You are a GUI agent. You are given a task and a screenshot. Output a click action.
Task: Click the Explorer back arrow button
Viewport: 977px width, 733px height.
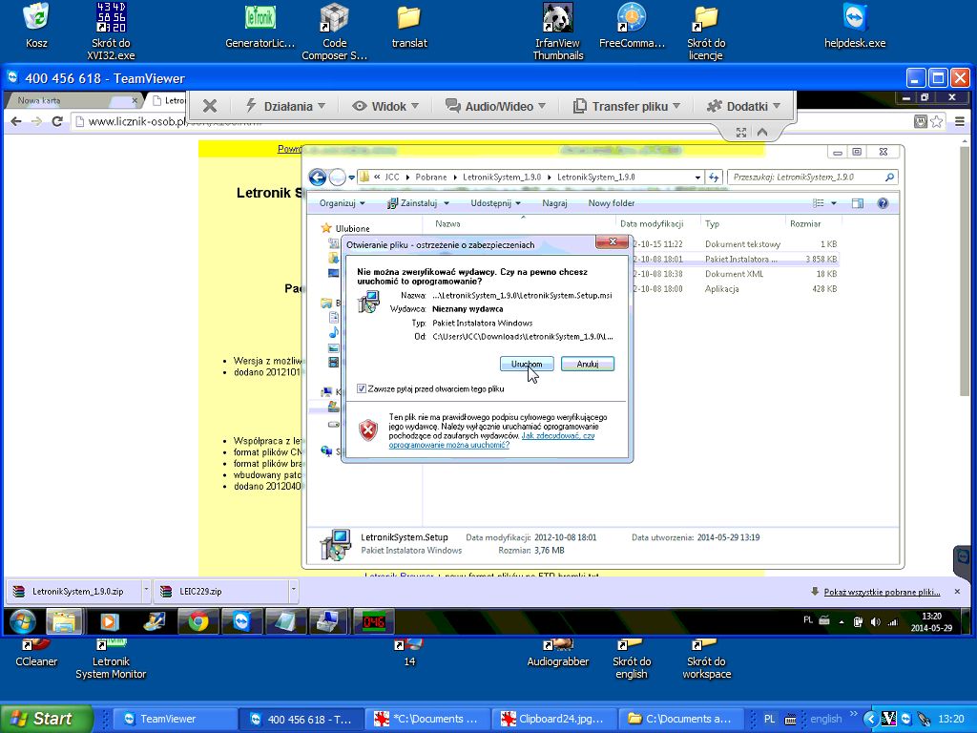(319, 178)
